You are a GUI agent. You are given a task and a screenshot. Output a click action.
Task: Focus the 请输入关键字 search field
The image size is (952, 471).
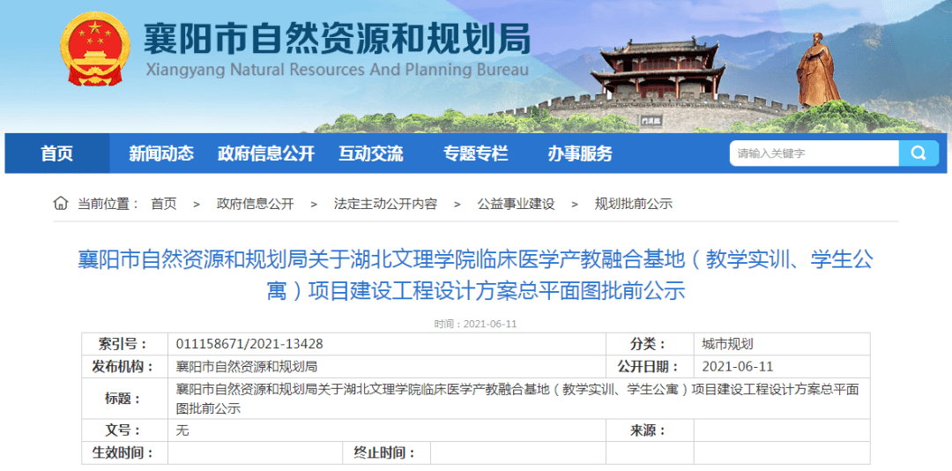[814, 153]
